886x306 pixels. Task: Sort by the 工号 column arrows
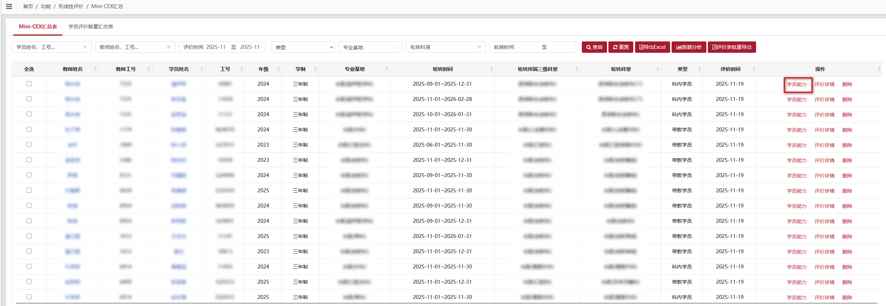(241, 69)
